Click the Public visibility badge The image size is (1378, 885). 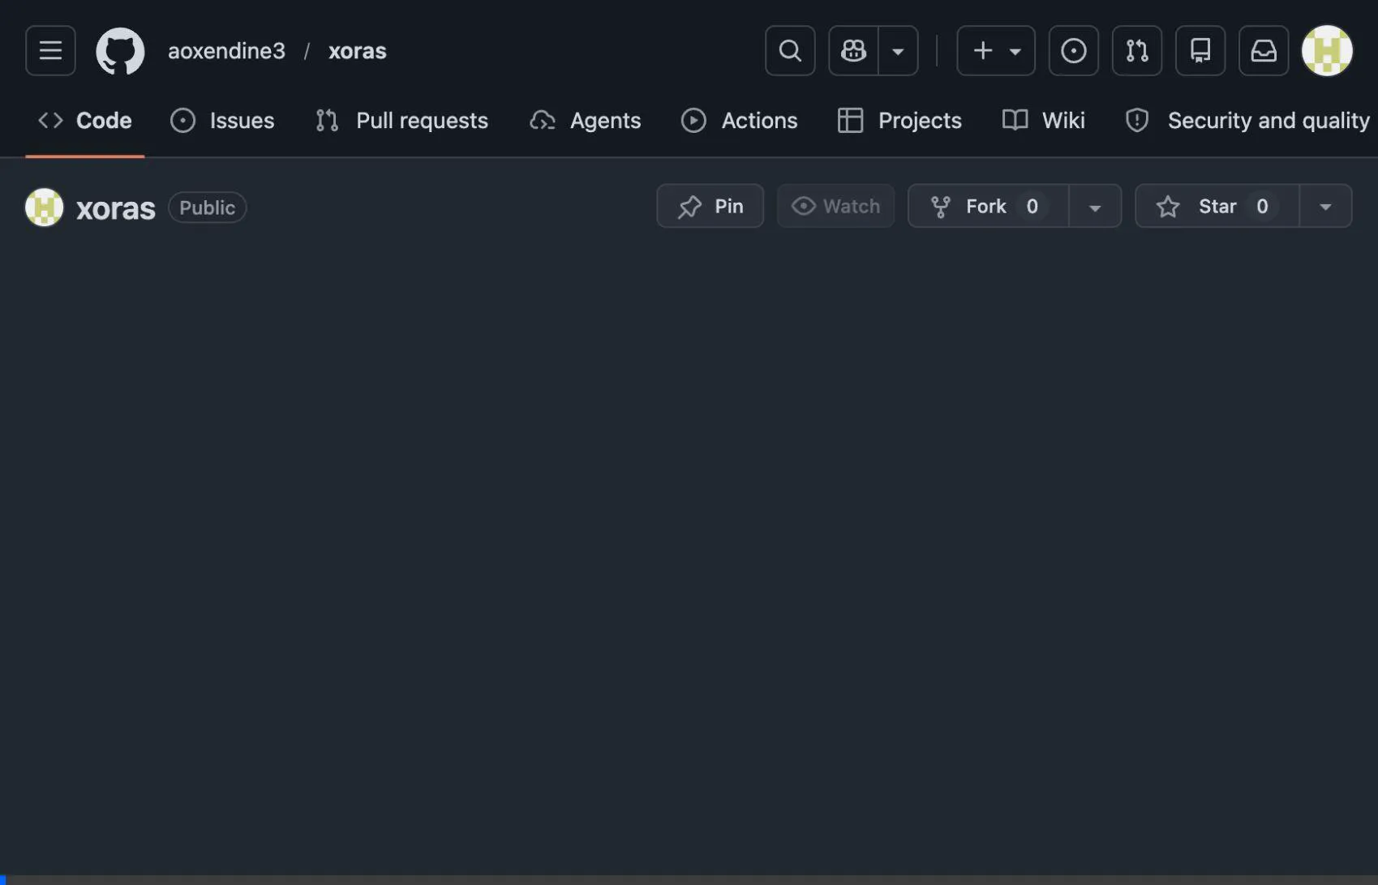pos(207,207)
